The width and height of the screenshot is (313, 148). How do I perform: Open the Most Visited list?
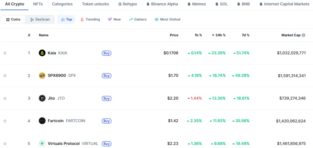[x=168, y=19]
